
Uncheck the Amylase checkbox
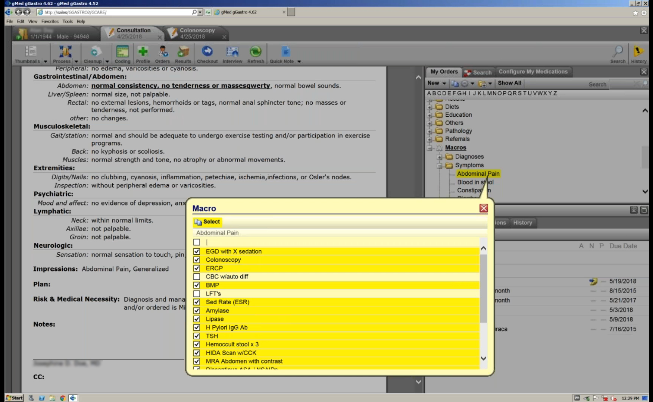click(x=197, y=311)
